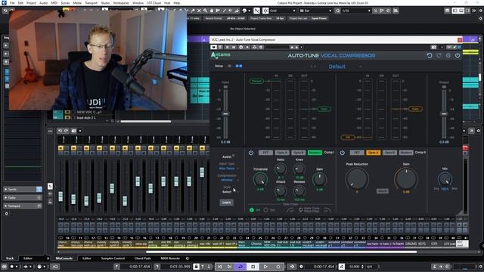The height and width of the screenshot is (272, 484).
Task: Click the transport Record button
Action: [x=278, y=267]
